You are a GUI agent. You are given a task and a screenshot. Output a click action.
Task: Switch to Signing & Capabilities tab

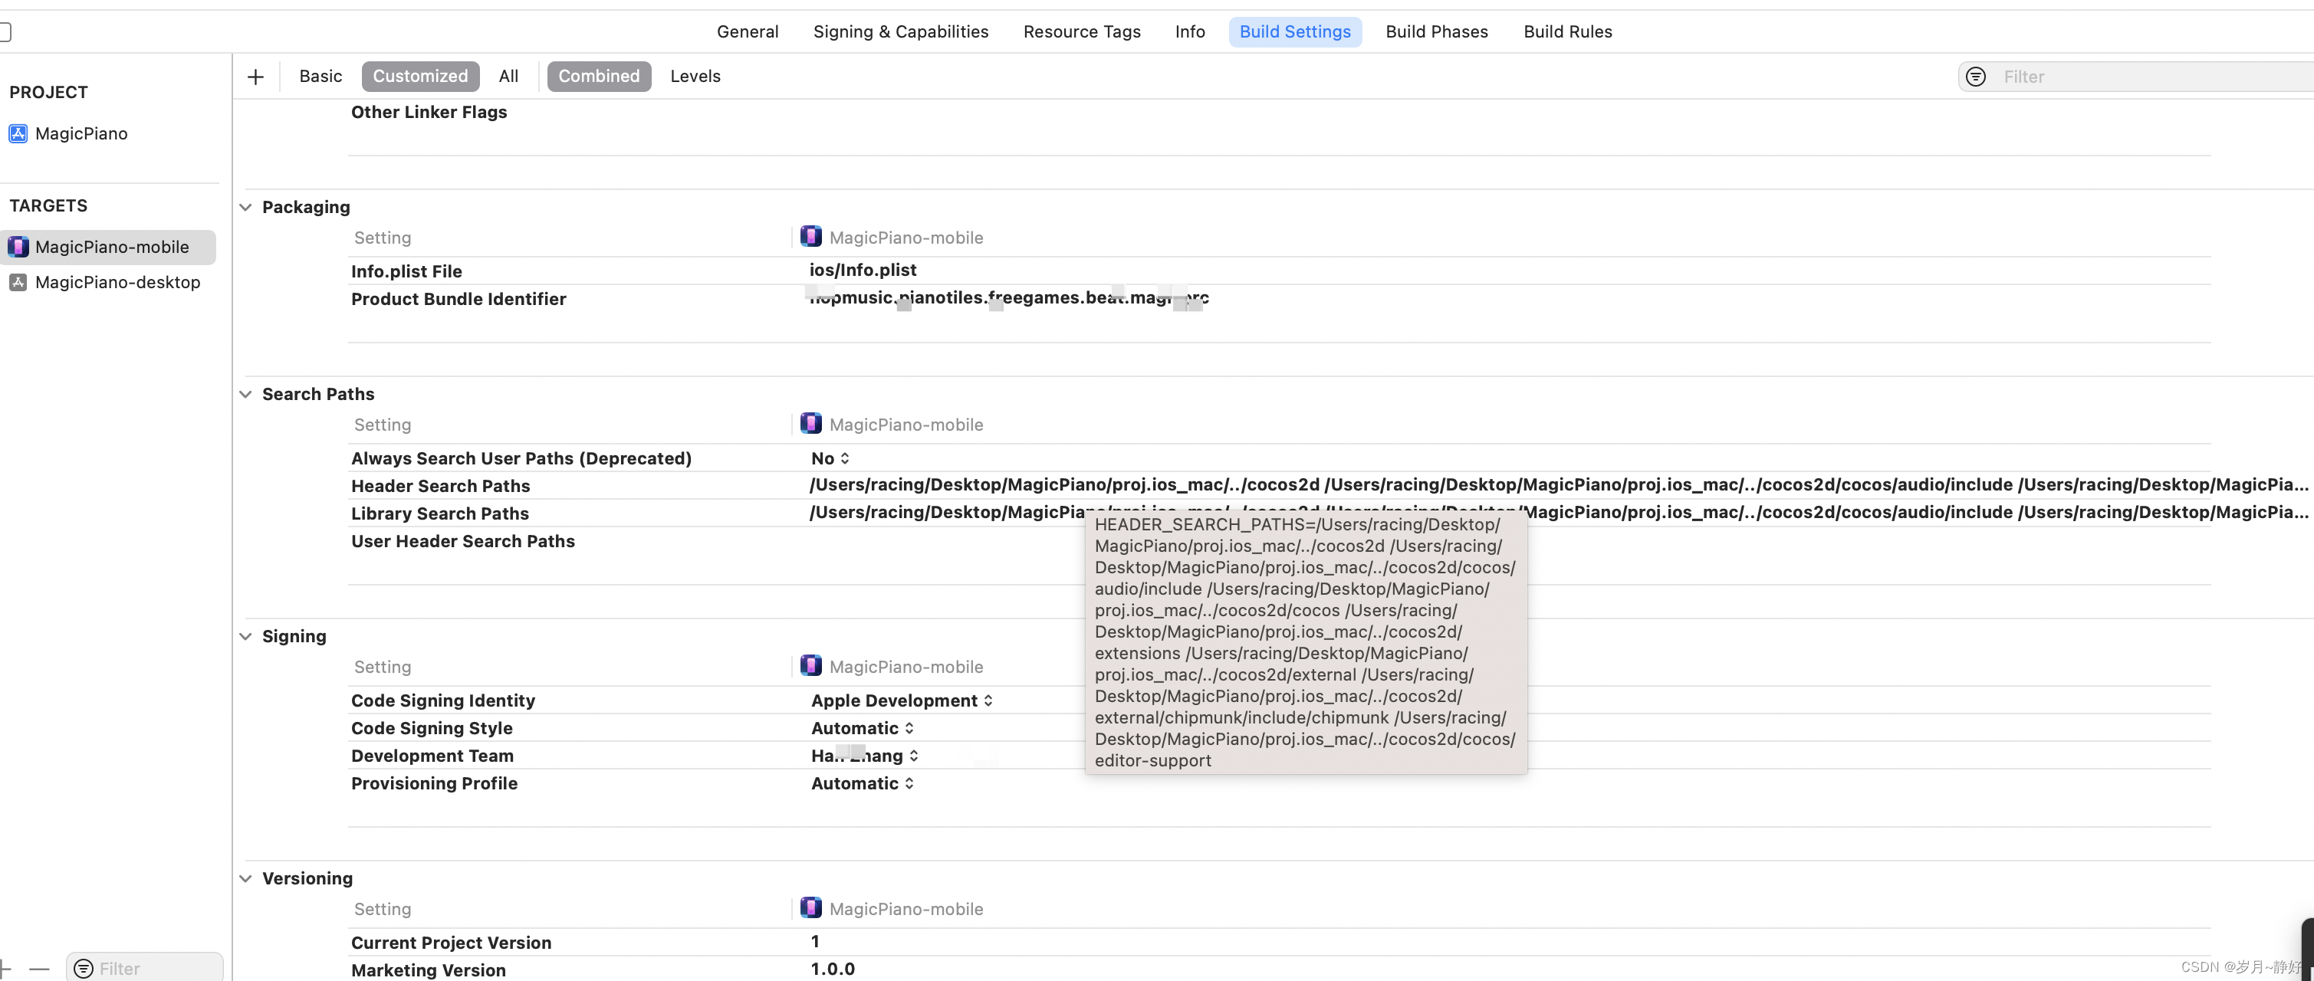tap(900, 31)
